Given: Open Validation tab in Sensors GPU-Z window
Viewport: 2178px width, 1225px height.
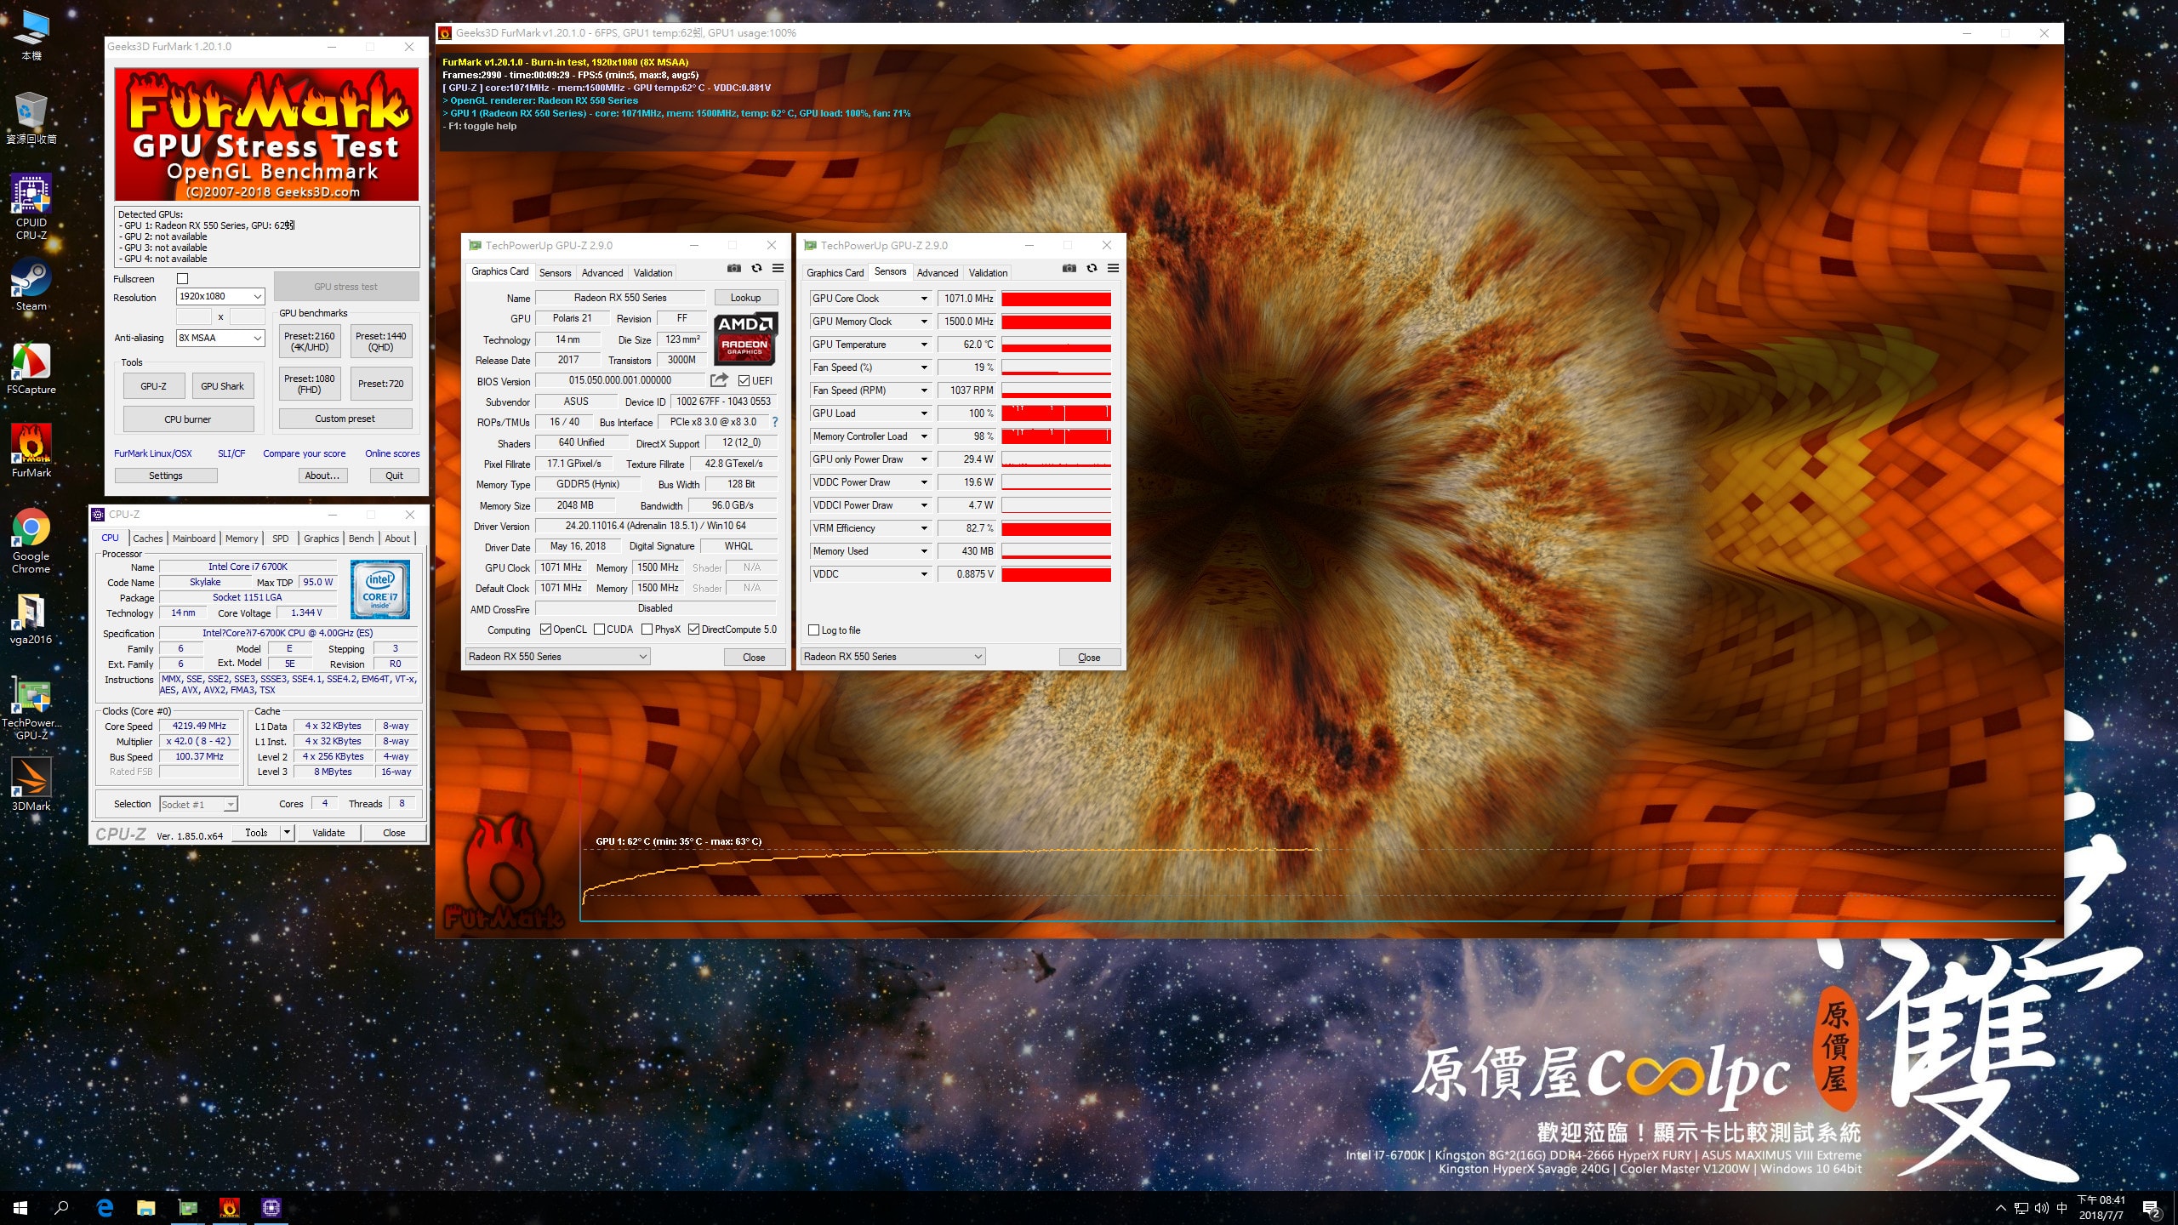Looking at the screenshot, I should [x=988, y=273].
